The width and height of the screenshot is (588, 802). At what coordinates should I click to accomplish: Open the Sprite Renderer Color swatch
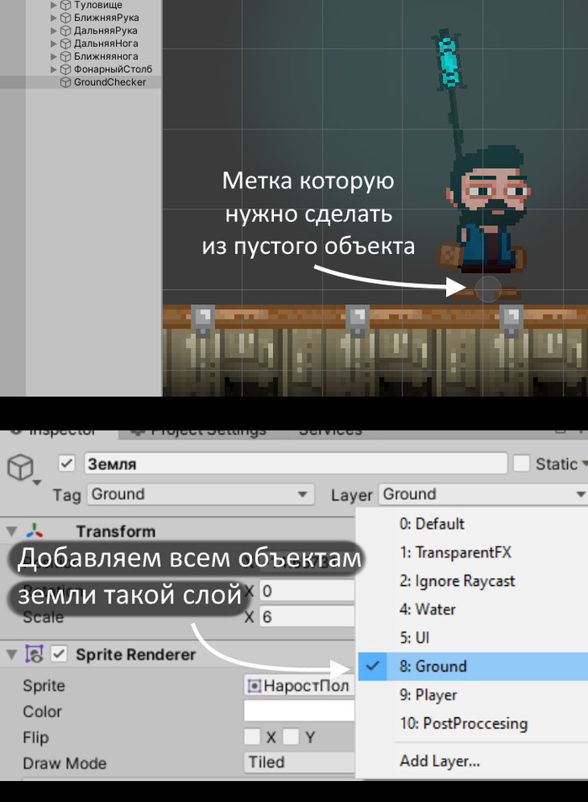pyautogui.click(x=299, y=711)
